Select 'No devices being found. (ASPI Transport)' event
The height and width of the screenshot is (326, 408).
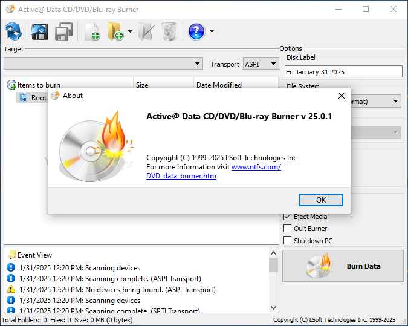point(118,290)
